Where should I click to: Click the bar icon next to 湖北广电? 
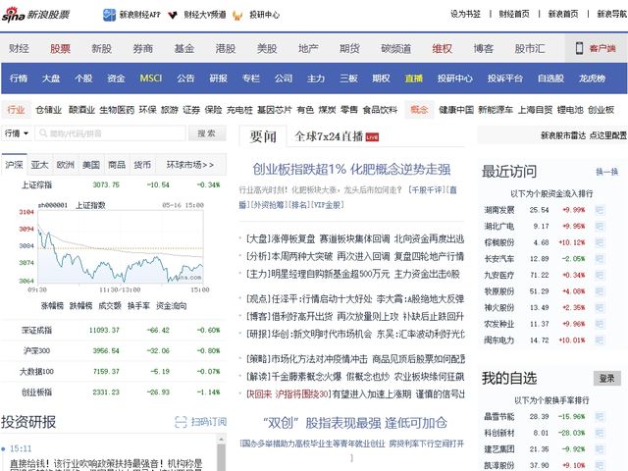(x=600, y=227)
